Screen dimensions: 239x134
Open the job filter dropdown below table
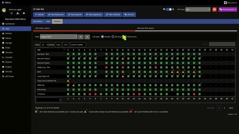49,100
